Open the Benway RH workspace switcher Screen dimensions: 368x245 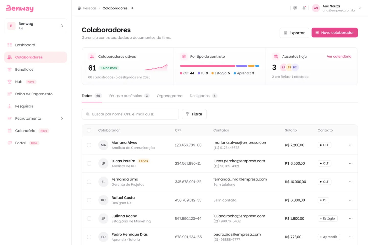pyautogui.click(x=36, y=26)
